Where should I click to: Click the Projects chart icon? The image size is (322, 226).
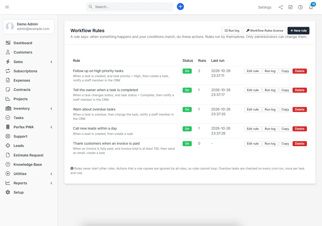click(8, 99)
